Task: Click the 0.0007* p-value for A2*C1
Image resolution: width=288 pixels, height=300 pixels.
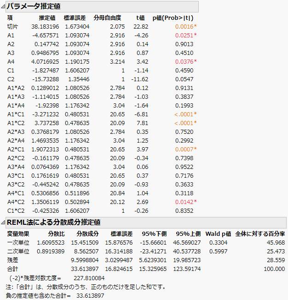Action: (186, 150)
